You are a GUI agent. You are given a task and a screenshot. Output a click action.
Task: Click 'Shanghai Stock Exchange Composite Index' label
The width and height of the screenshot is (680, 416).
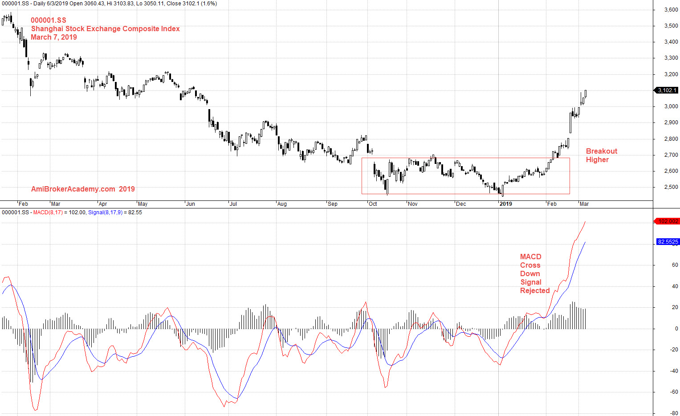pos(106,29)
